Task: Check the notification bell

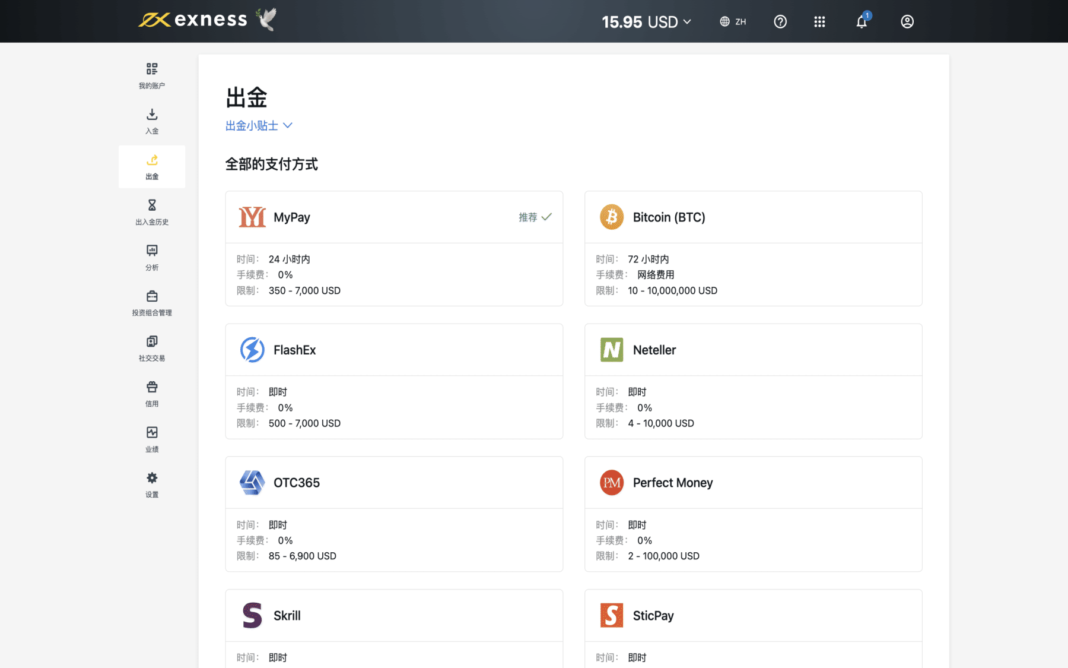Action: point(862,22)
